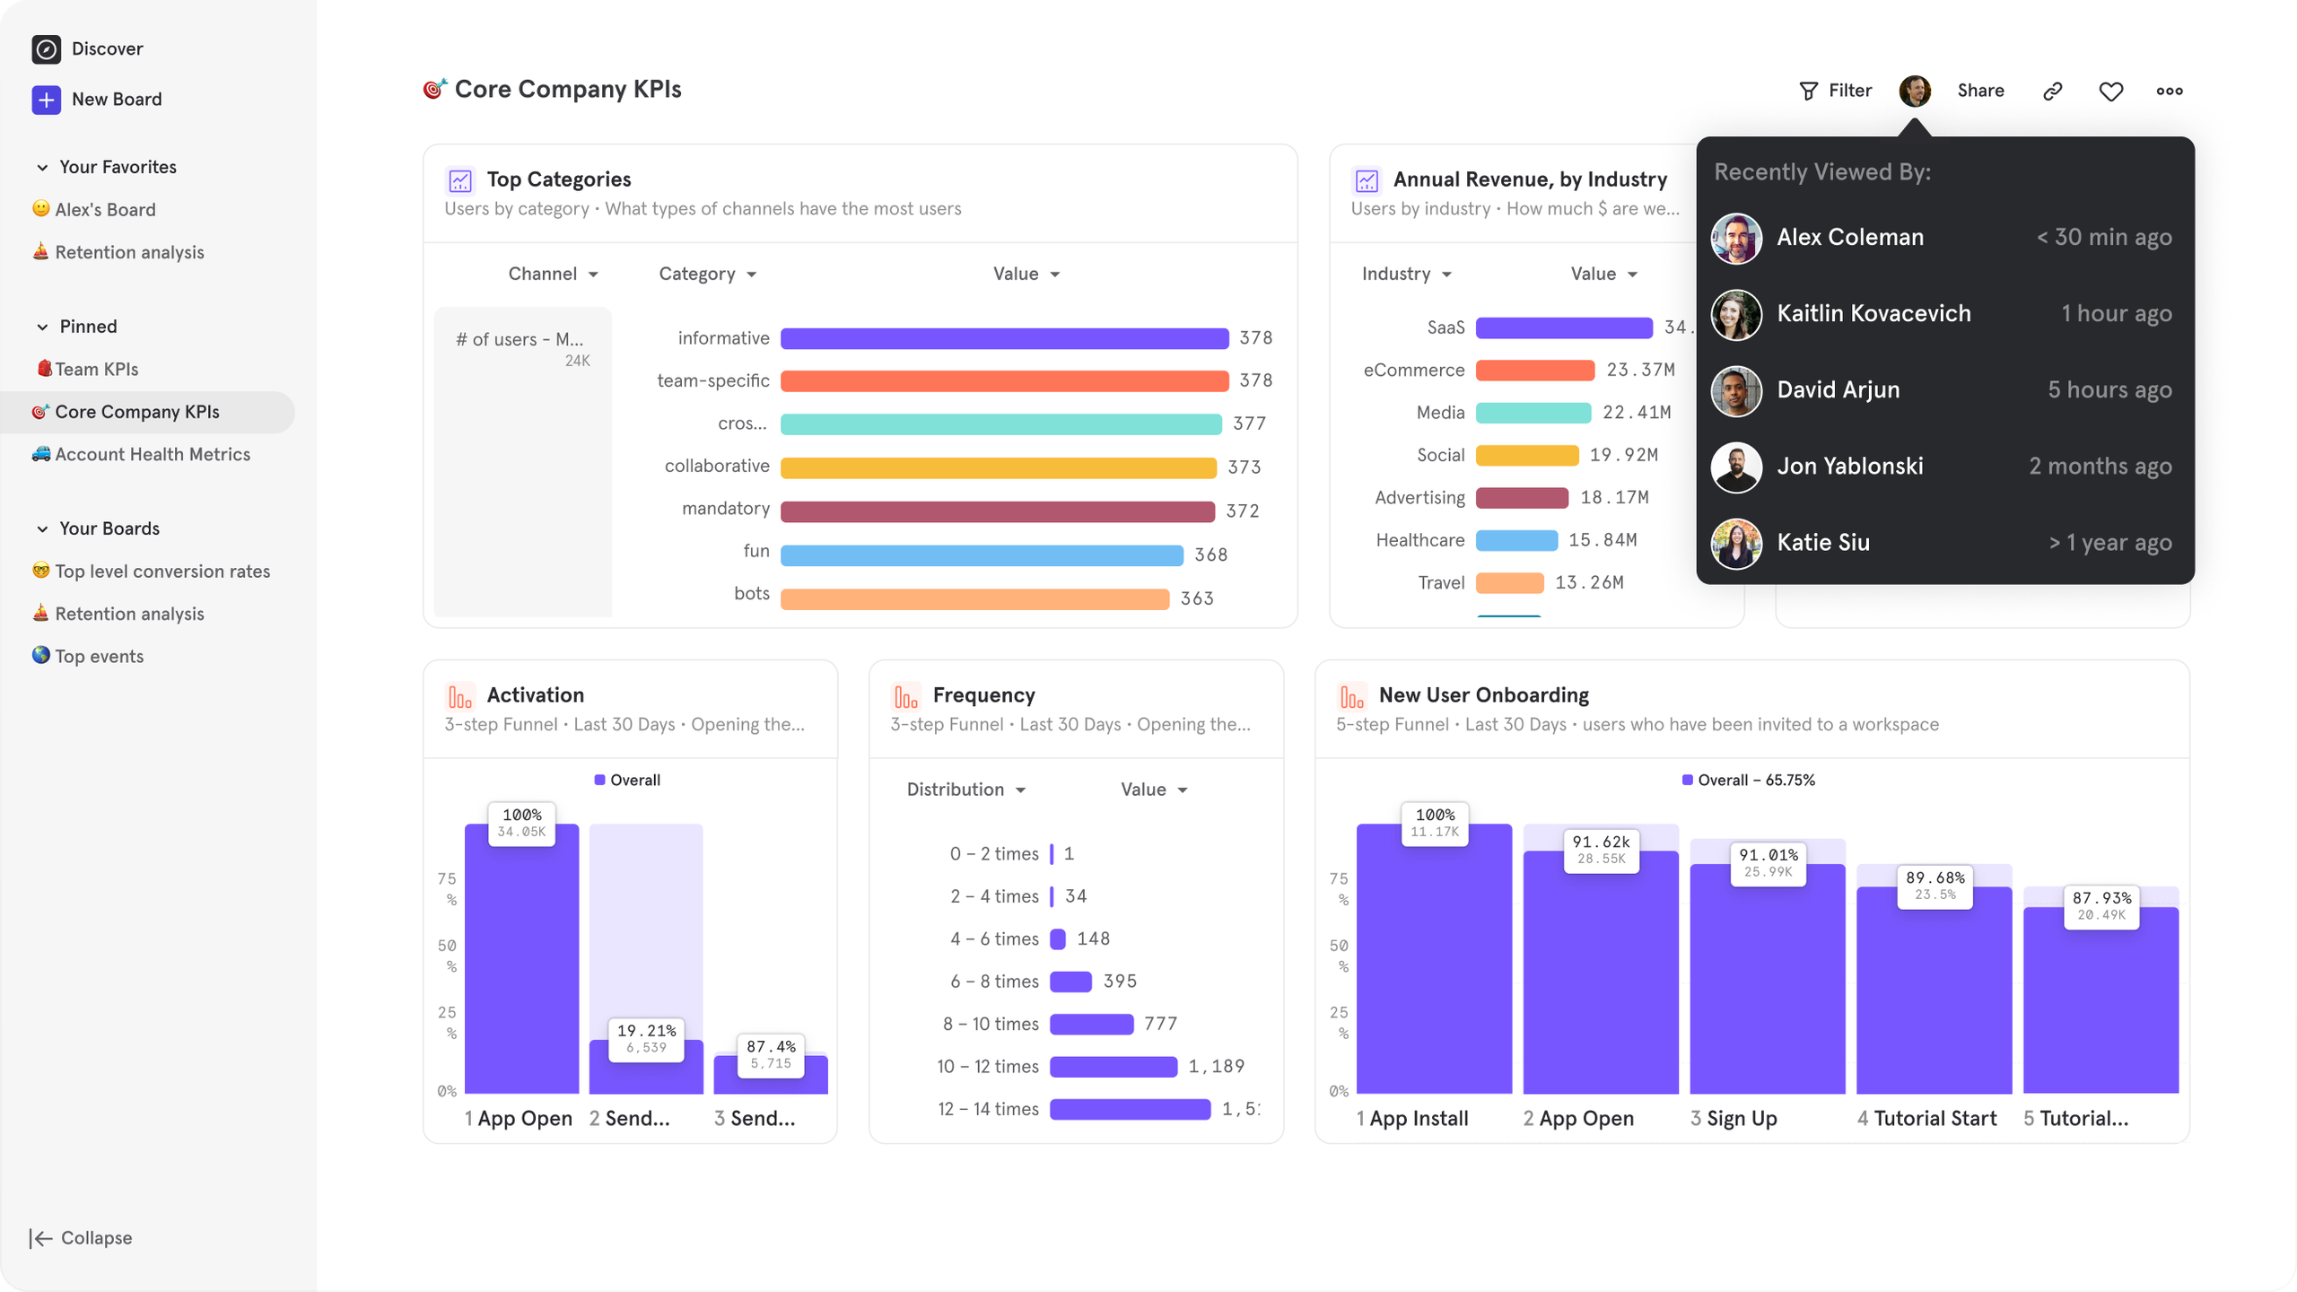This screenshot has height=1292, width=2297.
Task: Click the Discover navigation icon
Action: coord(44,48)
